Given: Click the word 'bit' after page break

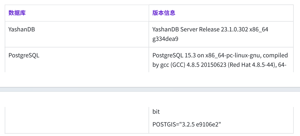Looking at the screenshot, I should point(156,111).
